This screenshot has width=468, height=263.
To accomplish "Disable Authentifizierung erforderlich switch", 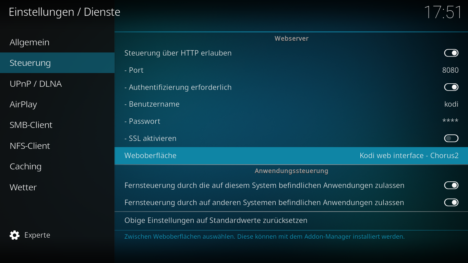I will click(x=451, y=87).
